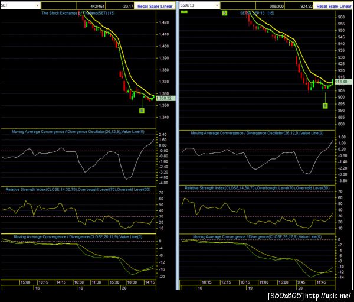Viewport: 354px width, 302px height.
Task: Select MACD Oscillator title on SET chart
Action: 78,131
